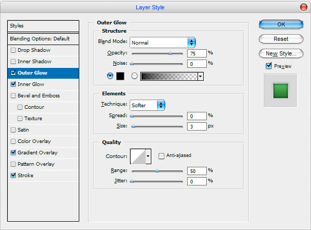Click the glow gradient preview bar

click(x=169, y=76)
